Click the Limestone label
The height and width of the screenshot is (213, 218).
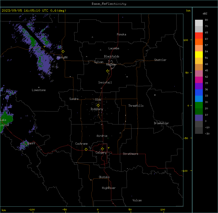[x=39, y=90]
